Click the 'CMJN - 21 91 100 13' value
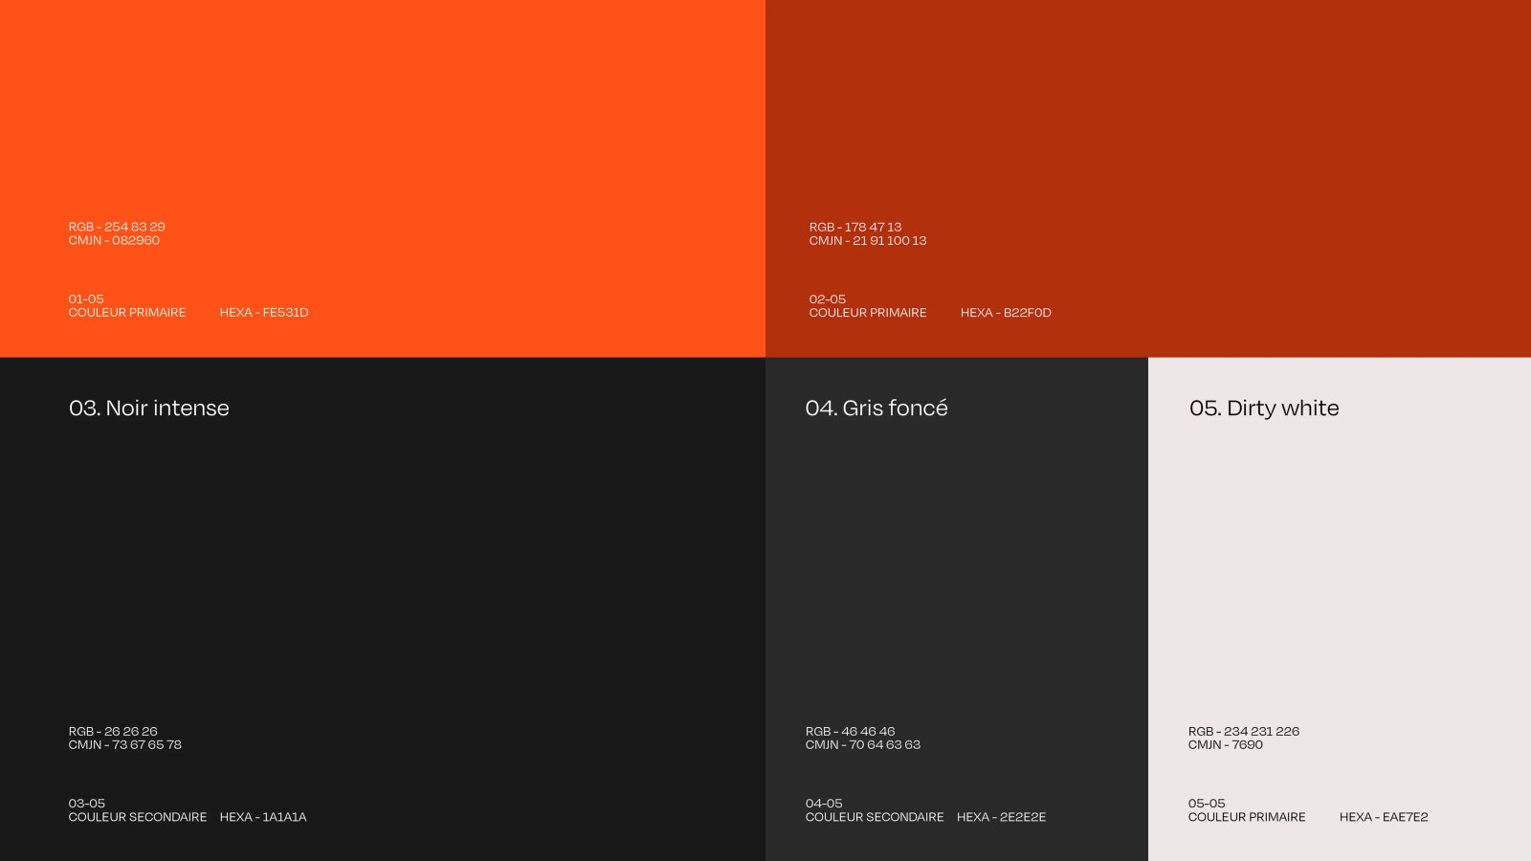 pyautogui.click(x=868, y=240)
